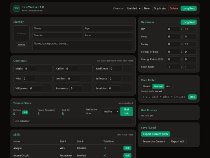The width and height of the screenshot is (210, 158).
Task: Roll Resilience by clicking its stat name
Action: [102, 69]
